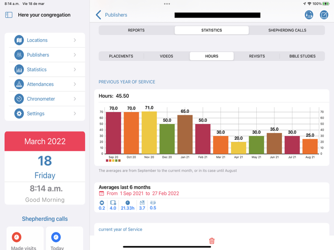
Task: Click 'From 1 Sep 2021 to 27 Feb 2022'
Action: 143,193
